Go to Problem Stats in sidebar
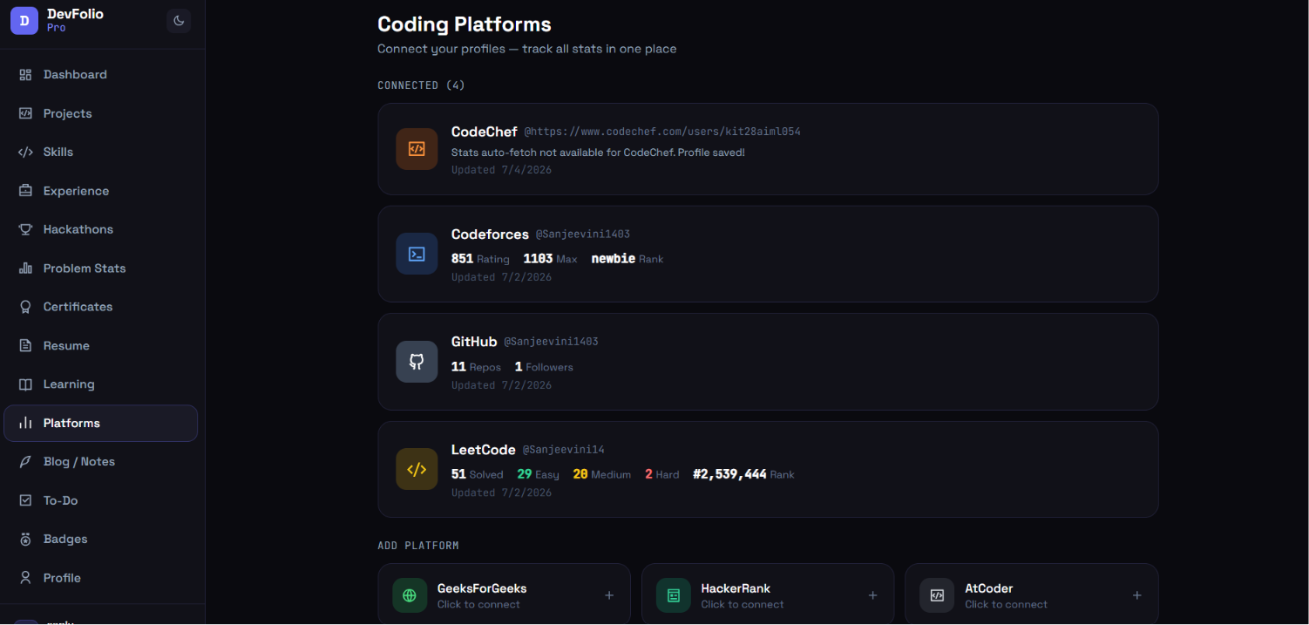 coord(101,268)
